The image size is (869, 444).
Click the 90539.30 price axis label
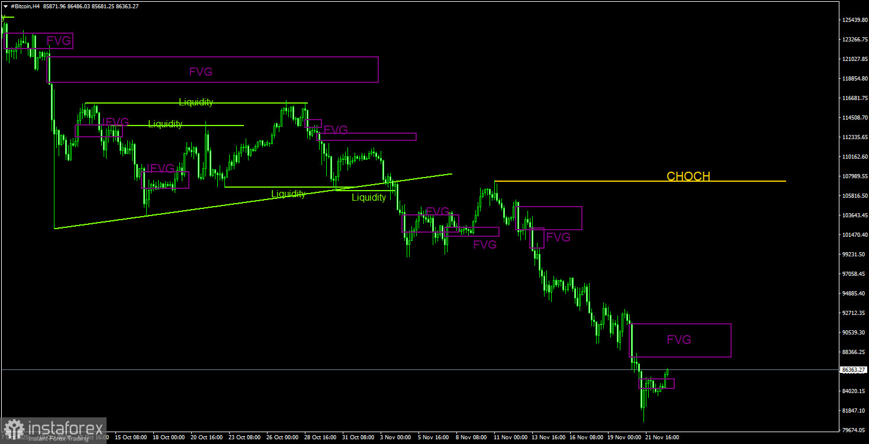pos(852,332)
